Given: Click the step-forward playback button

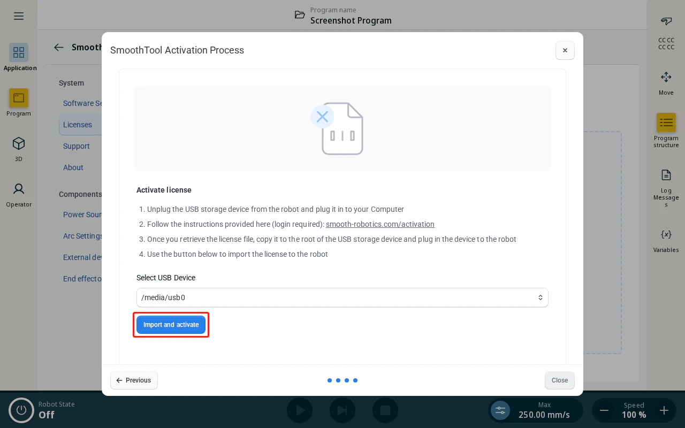Looking at the screenshot, I should click(x=342, y=410).
